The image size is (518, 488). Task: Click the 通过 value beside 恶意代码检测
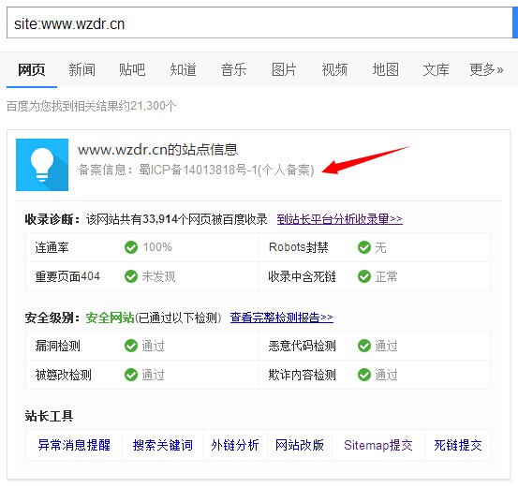click(x=386, y=346)
